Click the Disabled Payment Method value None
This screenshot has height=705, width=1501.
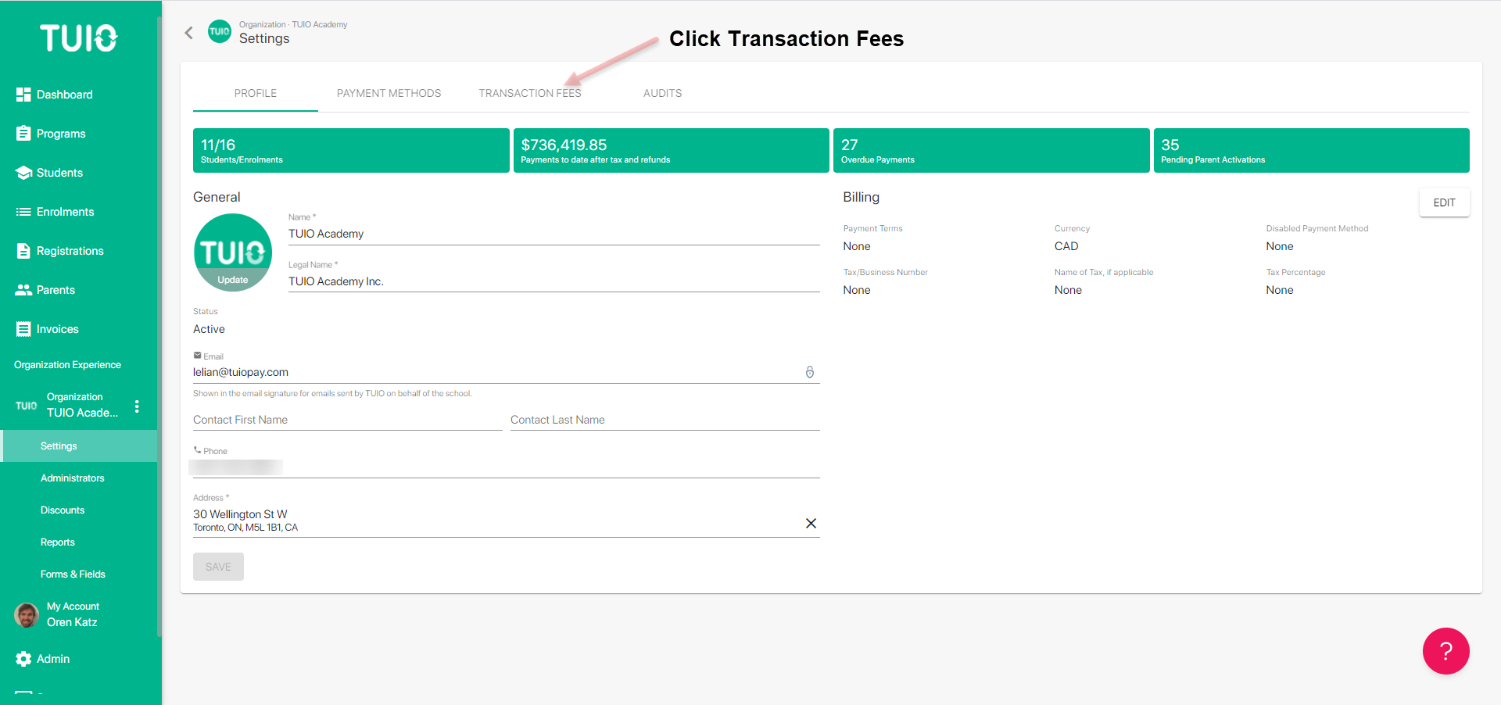tap(1280, 246)
